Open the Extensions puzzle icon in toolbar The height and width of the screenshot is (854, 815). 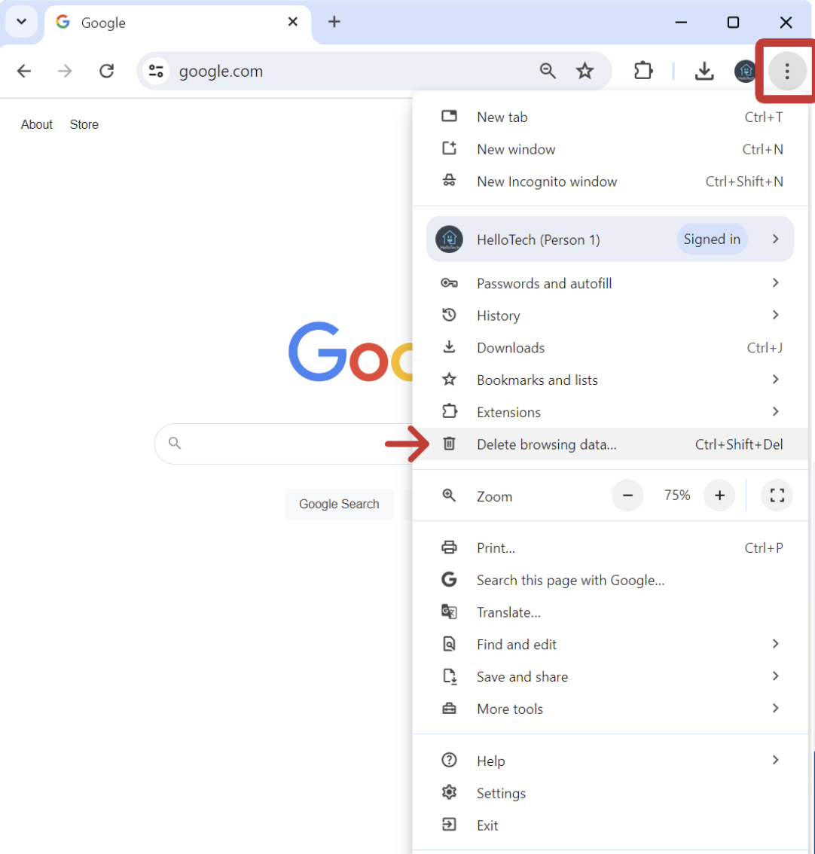tap(643, 71)
